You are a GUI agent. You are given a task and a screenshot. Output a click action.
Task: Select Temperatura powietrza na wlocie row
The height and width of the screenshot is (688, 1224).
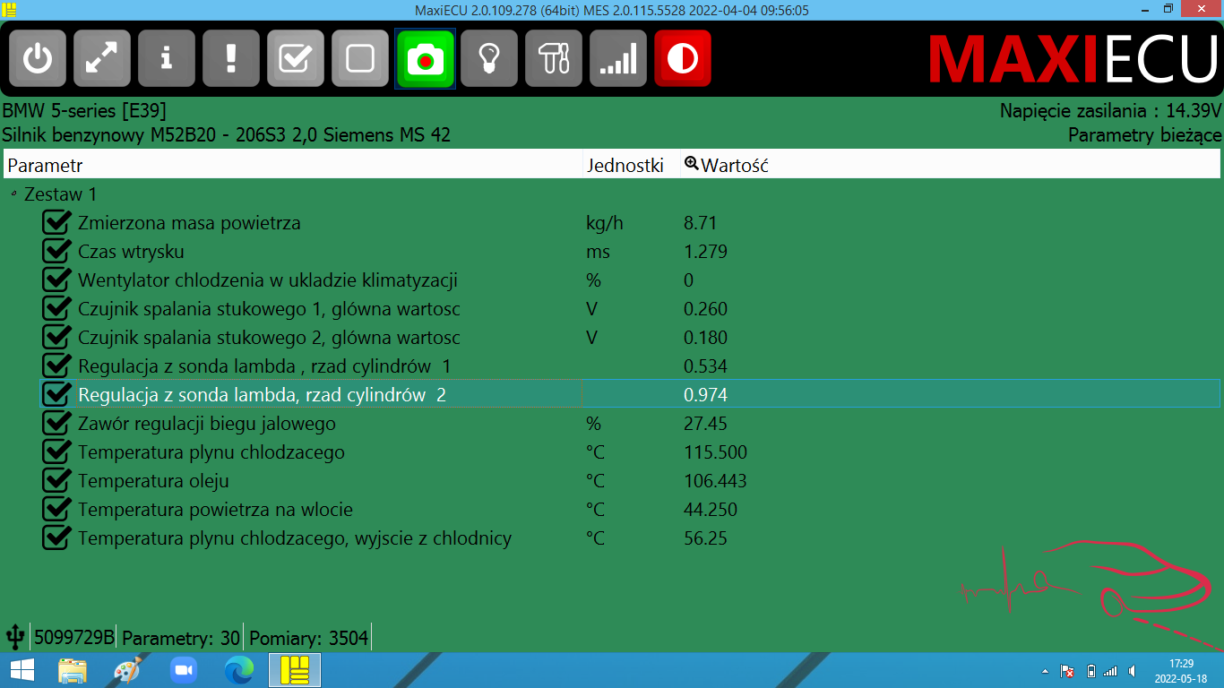(x=630, y=509)
